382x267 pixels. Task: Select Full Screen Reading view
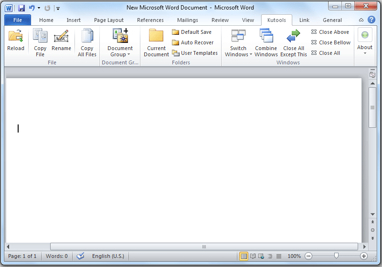pos(253,256)
